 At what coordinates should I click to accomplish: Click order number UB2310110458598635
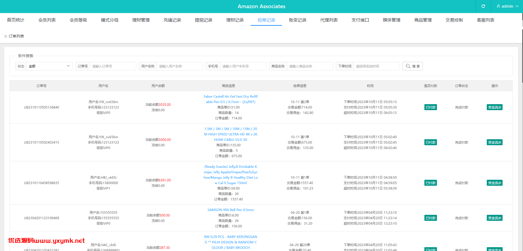pos(41,183)
